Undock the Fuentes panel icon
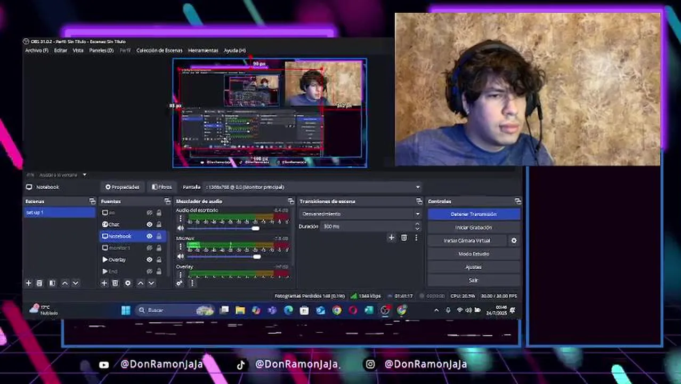The height and width of the screenshot is (384, 681). (167, 201)
